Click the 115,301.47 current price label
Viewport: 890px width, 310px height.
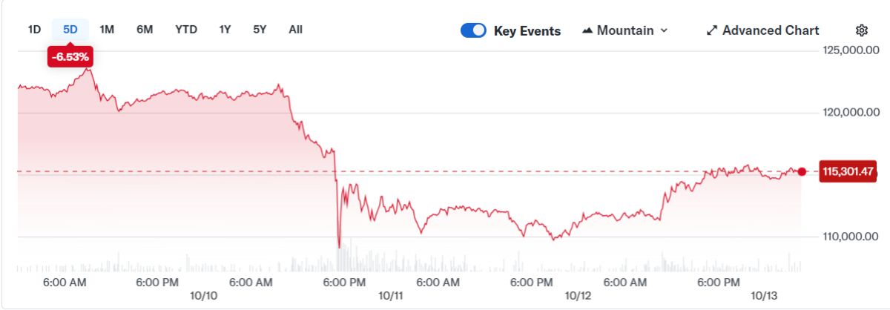848,172
